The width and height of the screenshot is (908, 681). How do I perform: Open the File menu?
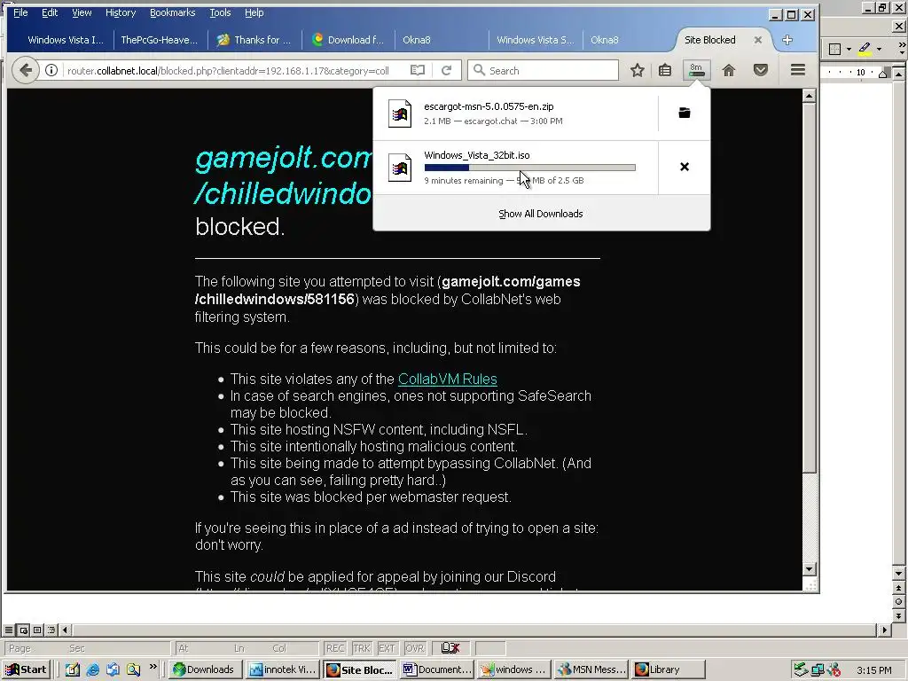(x=20, y=12)
